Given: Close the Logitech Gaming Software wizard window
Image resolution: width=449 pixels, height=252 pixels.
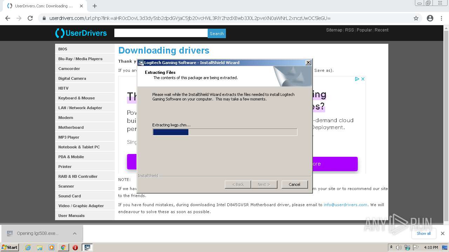Looking at the screenshot, I should 308,63.
